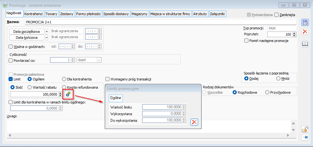Enable Wymagany próg transakcji checkbox
This screenshot has width=313, height=147.
click(108, 79)
